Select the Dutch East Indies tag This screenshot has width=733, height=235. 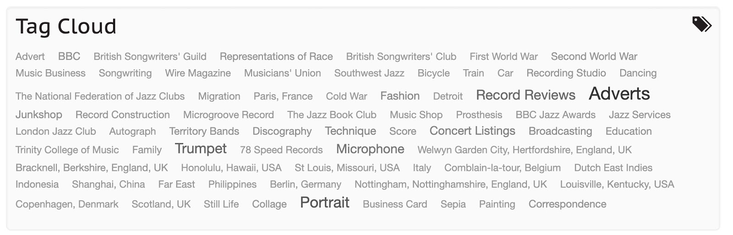(613, 168)
